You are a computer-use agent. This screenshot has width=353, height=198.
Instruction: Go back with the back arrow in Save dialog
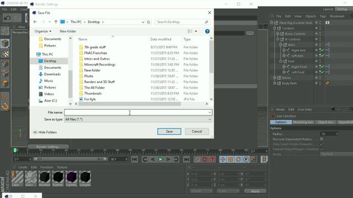[x=35, y=22]
